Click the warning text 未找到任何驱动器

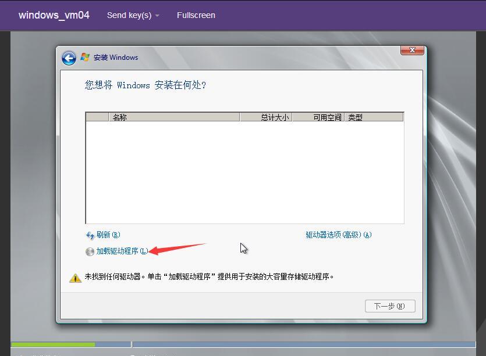pyautogui.click(x=209, y=276)
